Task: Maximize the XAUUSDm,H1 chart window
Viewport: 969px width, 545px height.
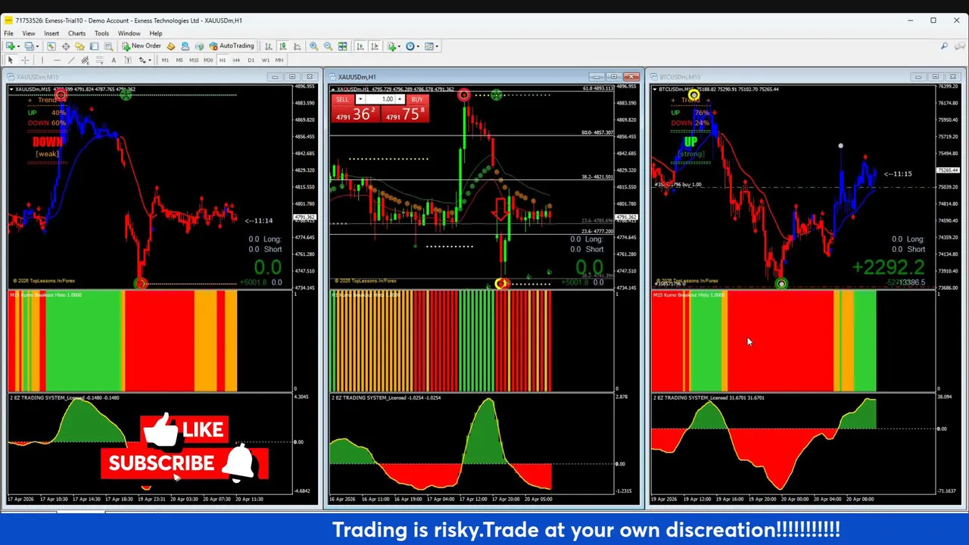Action: [x=614, y=76]
